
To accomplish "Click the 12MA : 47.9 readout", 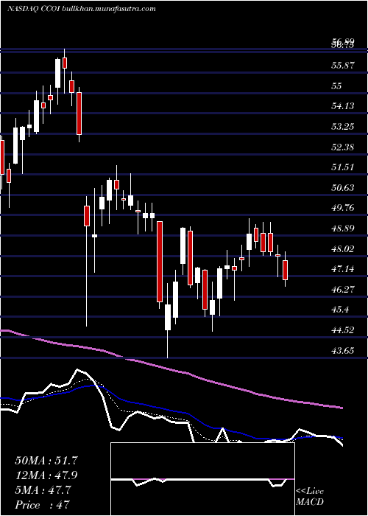I will click(x=46, y=475).
